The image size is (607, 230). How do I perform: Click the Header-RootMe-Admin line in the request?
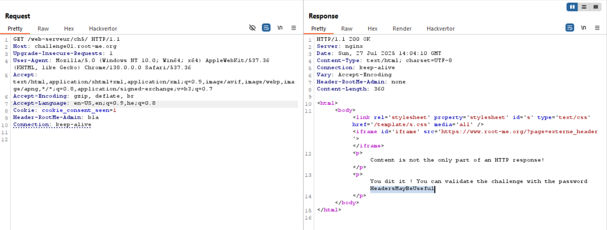(56, 117)
